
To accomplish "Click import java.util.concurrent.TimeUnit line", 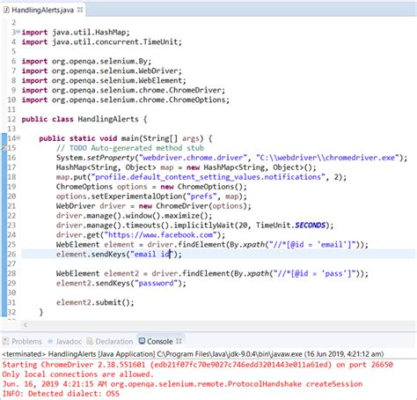I will [x=101, y=41].
